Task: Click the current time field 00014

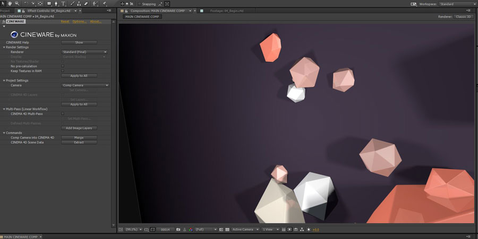Action: [166, 229]
